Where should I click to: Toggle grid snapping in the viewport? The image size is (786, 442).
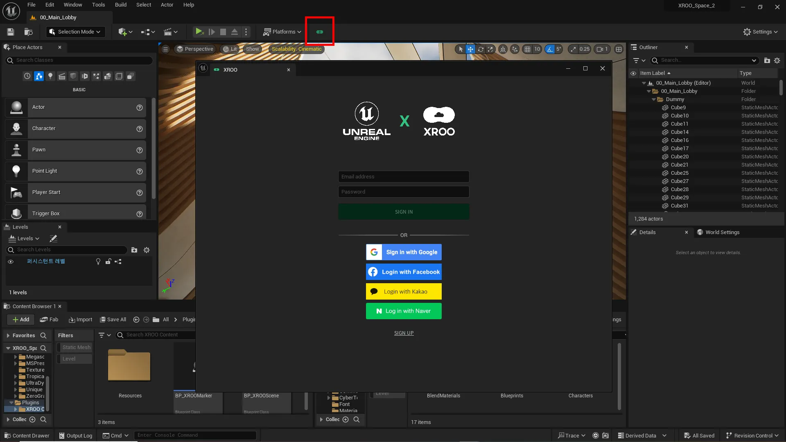pos(527,49)
